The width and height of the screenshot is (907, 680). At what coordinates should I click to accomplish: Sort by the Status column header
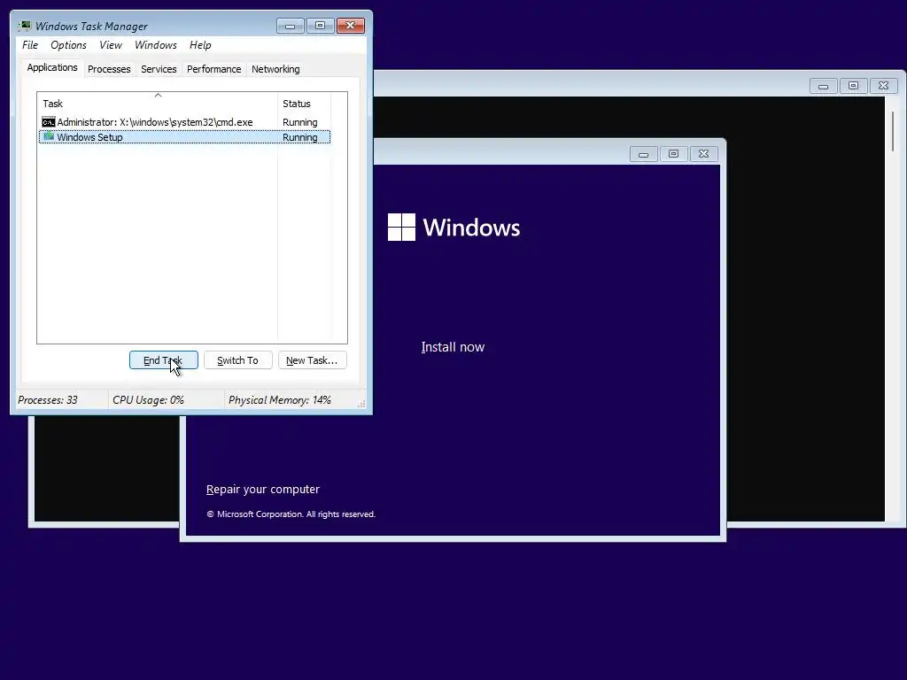tap(305, 104)
